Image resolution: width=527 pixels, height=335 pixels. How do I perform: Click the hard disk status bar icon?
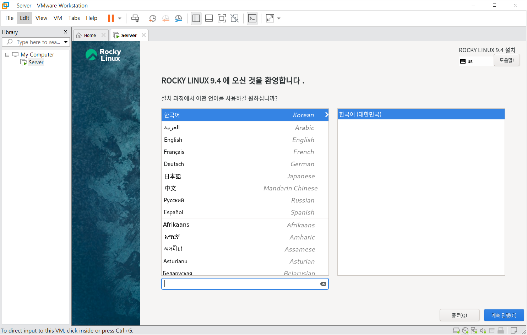pyautogui.click(x=456, y=331)
